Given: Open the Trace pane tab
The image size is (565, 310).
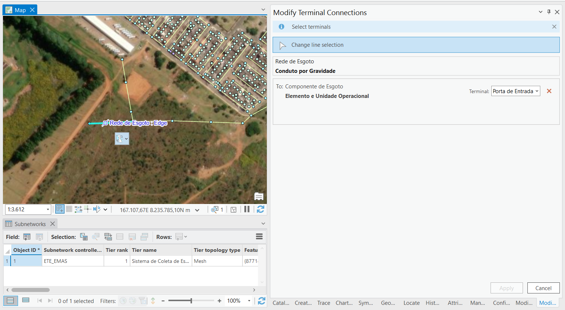Looking at the screenshot, I should coord(323,303).
